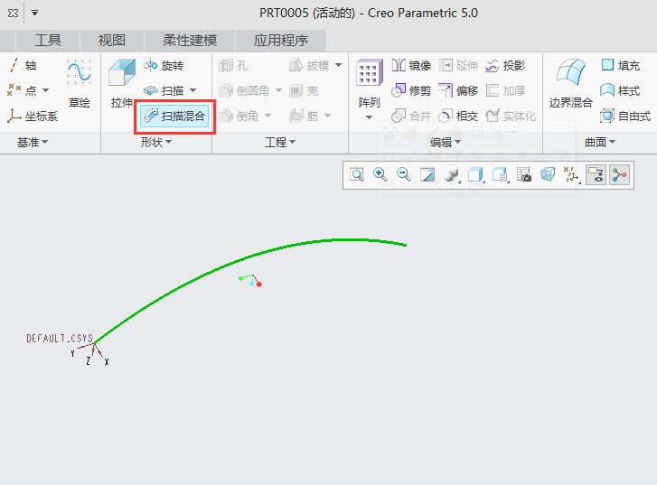
Task: Select the DEFAULT_CSYS label in the graphics area
Action: [60, 338]
